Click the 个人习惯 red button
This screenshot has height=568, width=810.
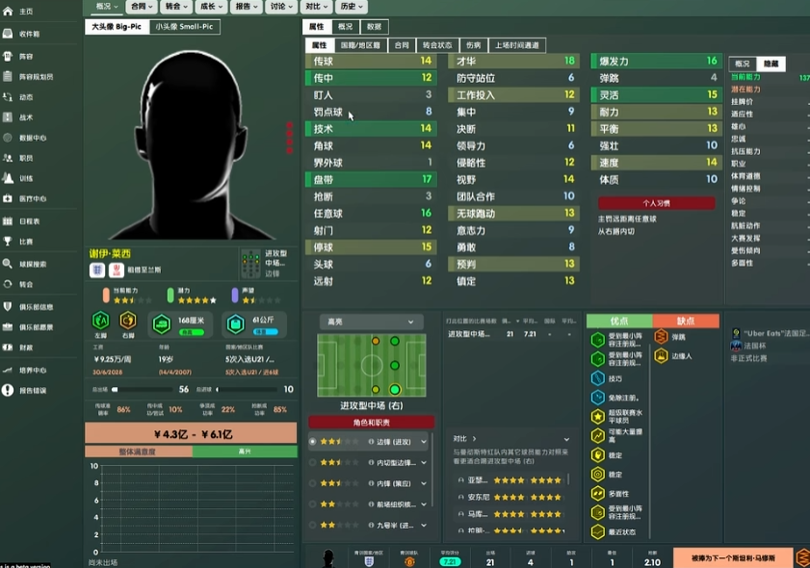[x=655, y=203]
